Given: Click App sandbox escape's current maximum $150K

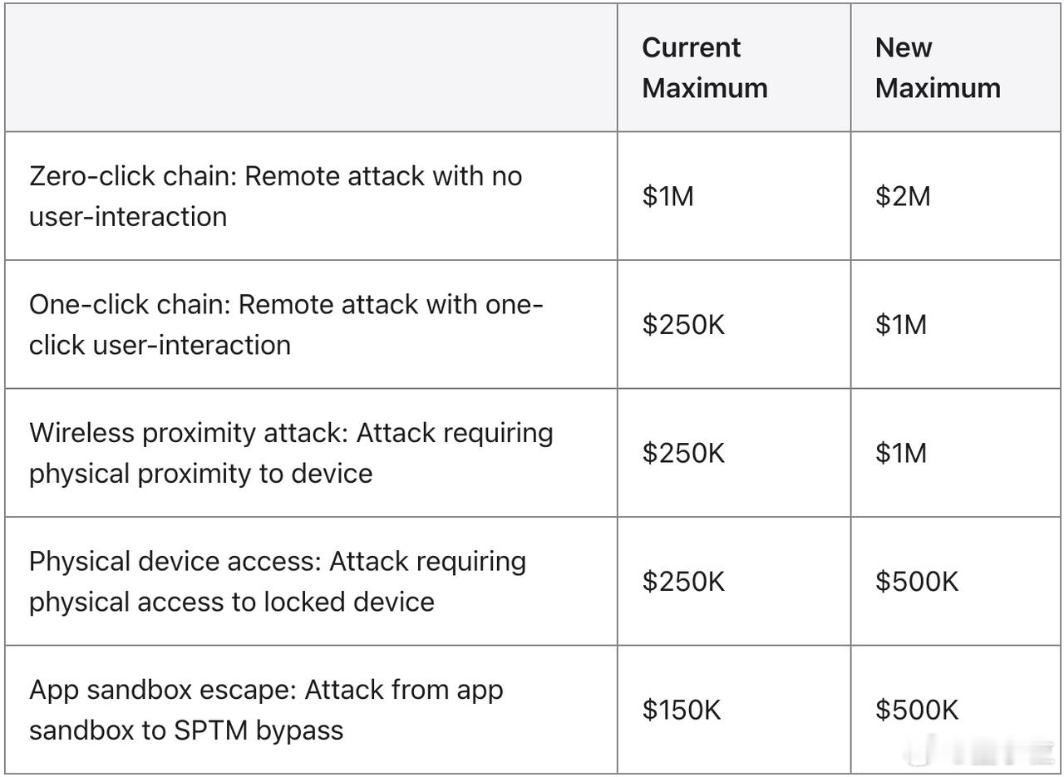Looking at the screenshot, I should point(682,711).
